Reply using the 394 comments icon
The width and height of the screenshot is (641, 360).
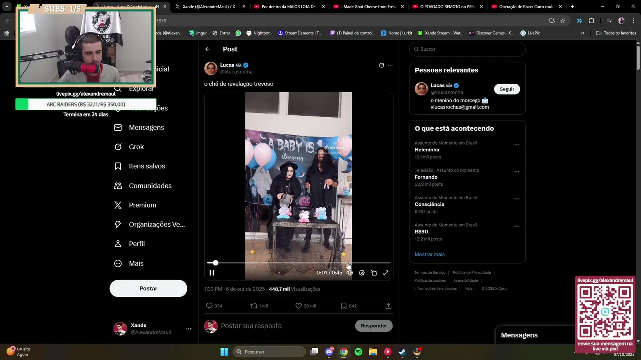[x=214, y=306]
